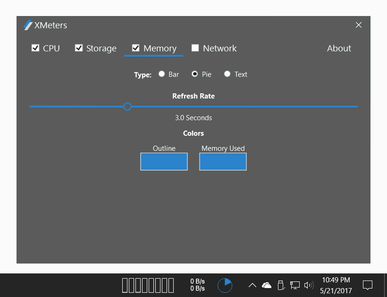Image resolution: width=387 pixels, height=297 pixels.
Task: Click the XMeters logo icon in title bar
Action: [x=27, y=25]
